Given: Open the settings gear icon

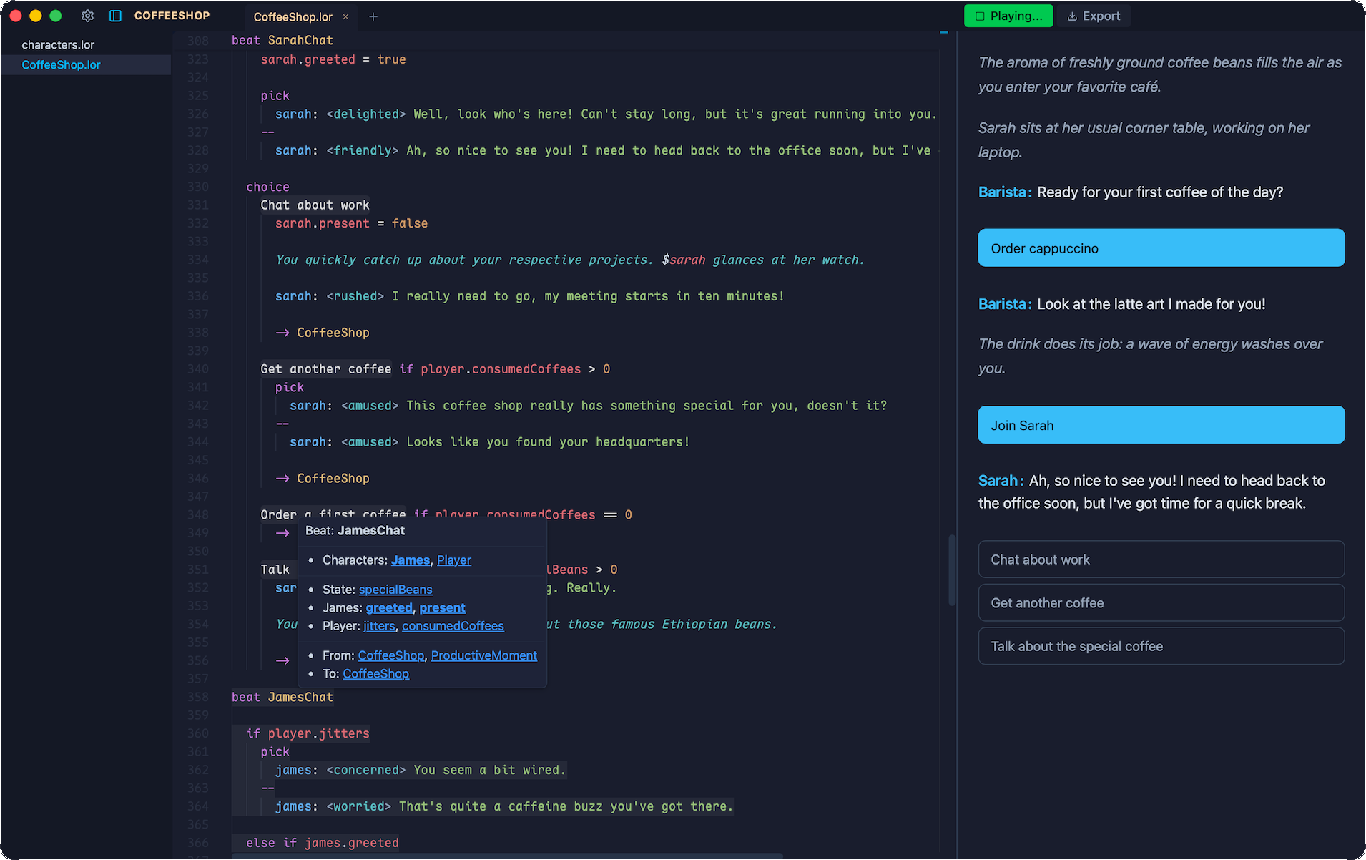Looking at the screenshot, I should 87,16.
